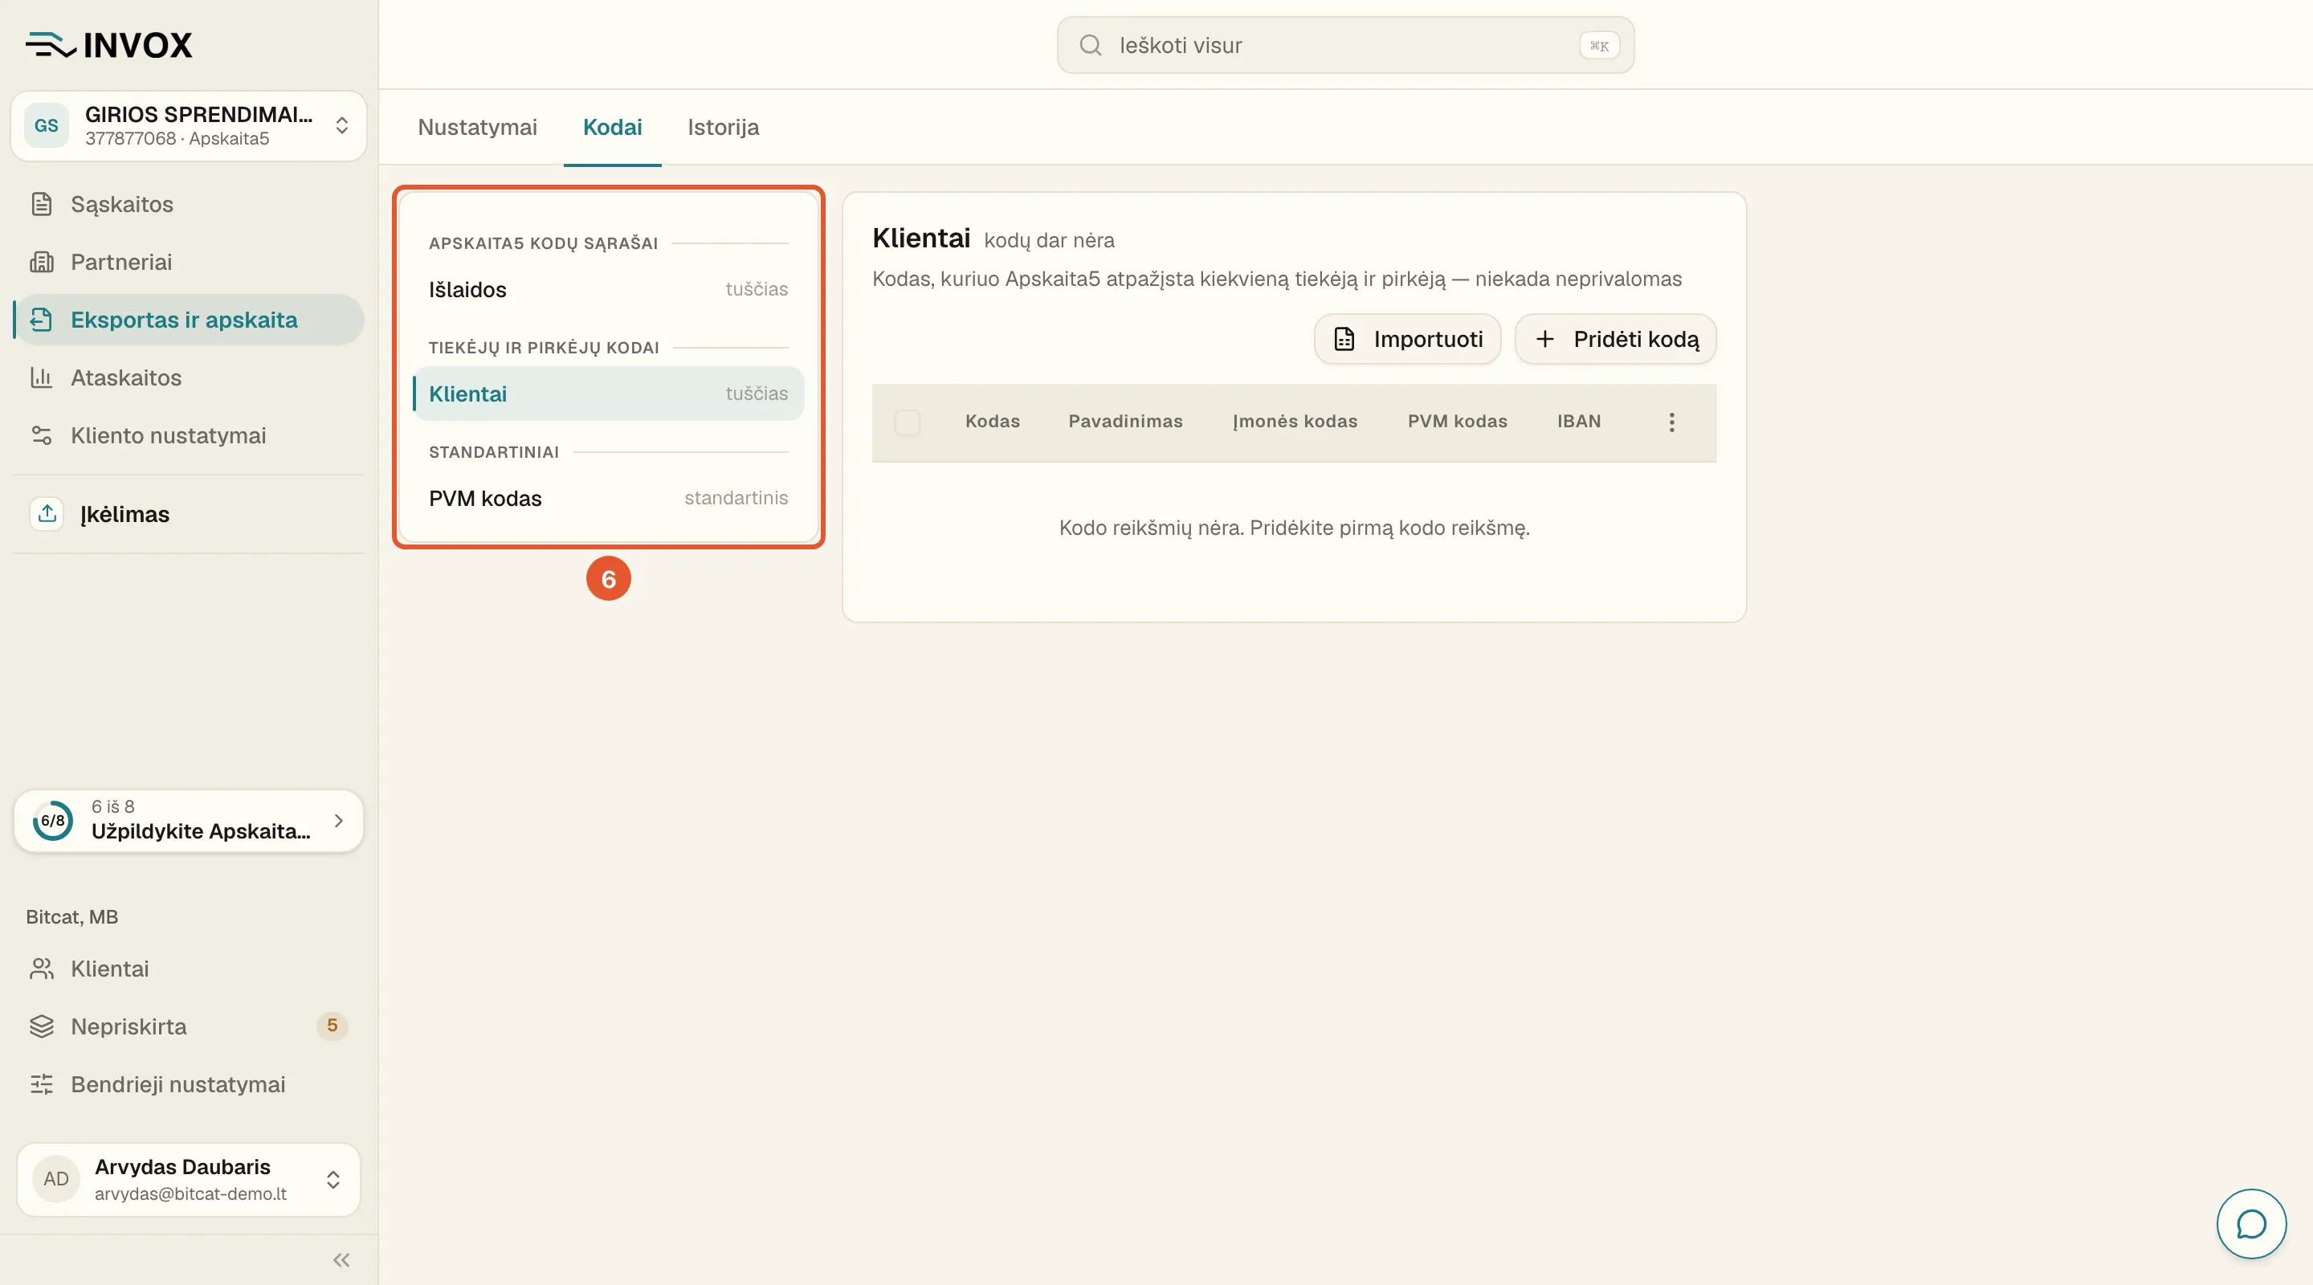Open Sąskaitos invoices icon in sidebar
This screenshot has width=2313, height=1285.
pyautogui.click(x=41, y=204)
